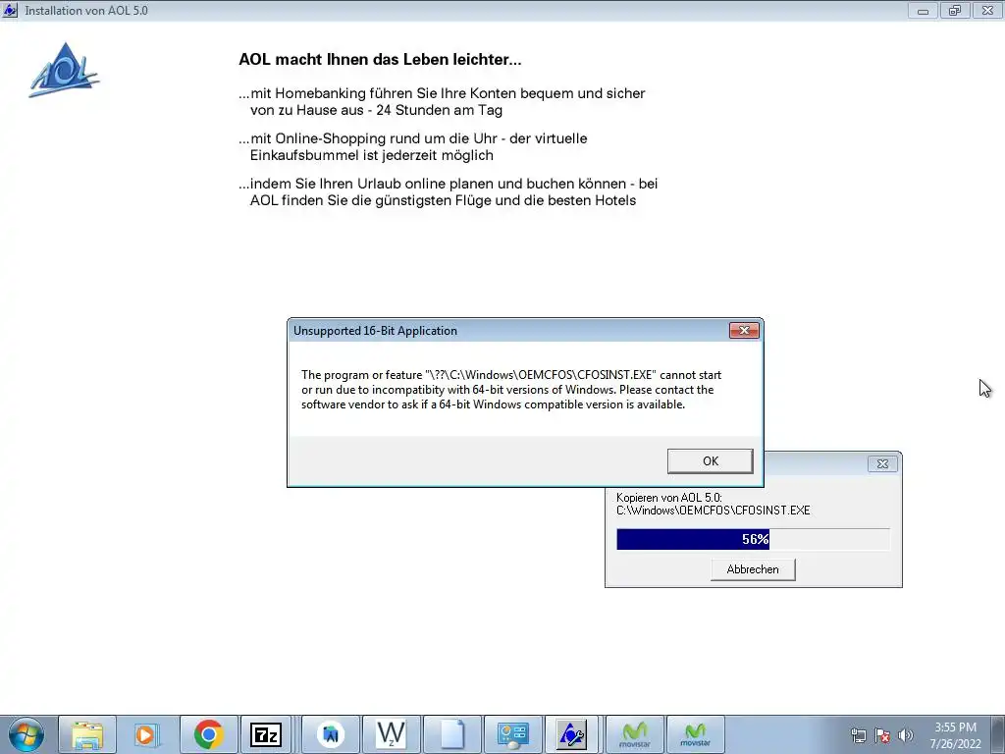Open Windows Media Player from the taskbar
Viewport: 1005px width, 754px height.
145,734
